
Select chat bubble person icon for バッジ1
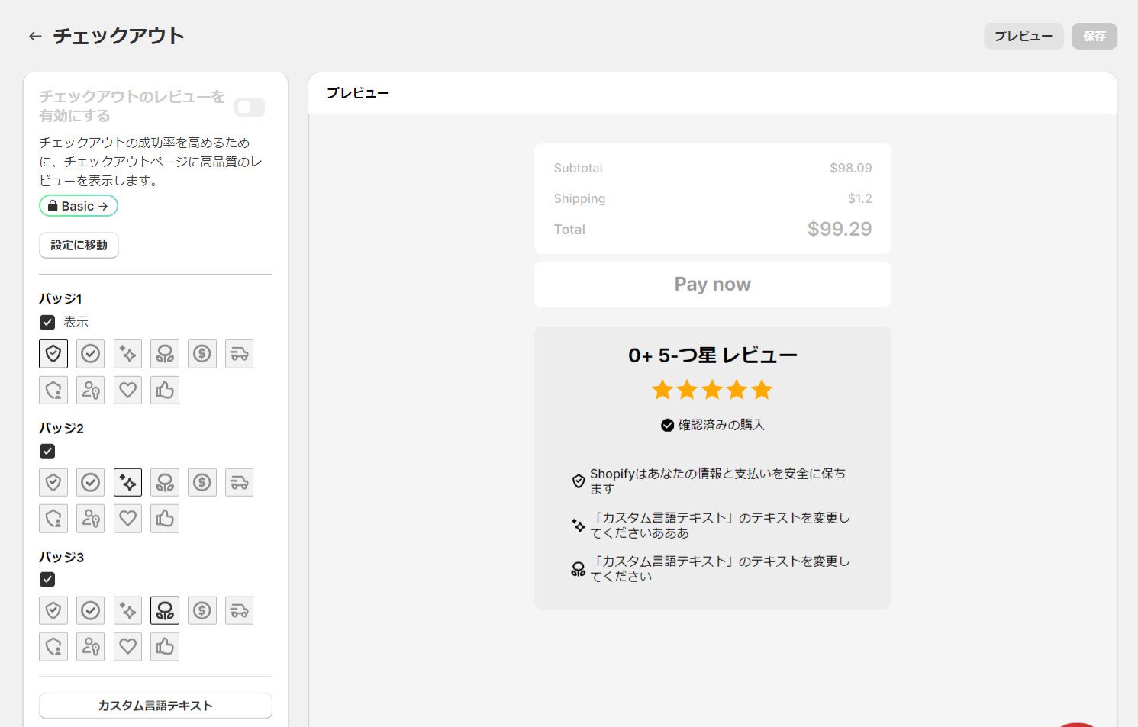tap(53, 390)
